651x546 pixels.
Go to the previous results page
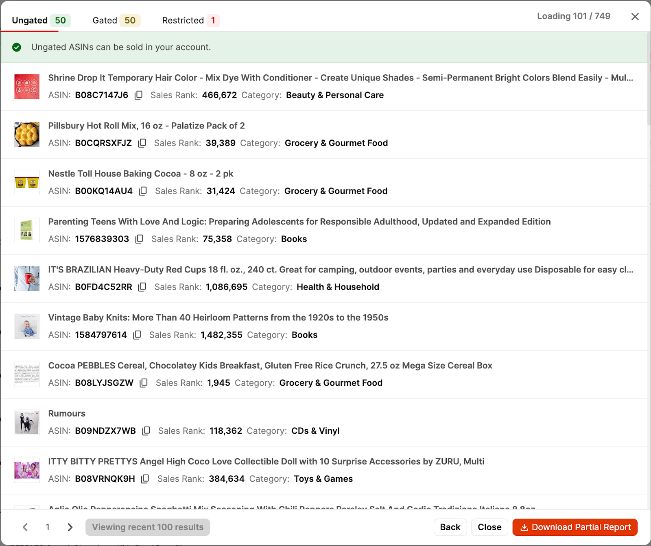(25, 527)
